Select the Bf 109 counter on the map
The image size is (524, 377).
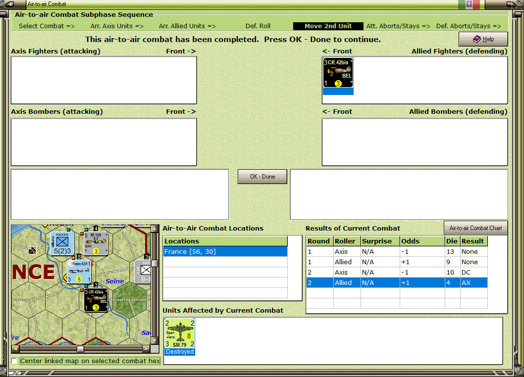pyautogui.click(x=96, y=243)
